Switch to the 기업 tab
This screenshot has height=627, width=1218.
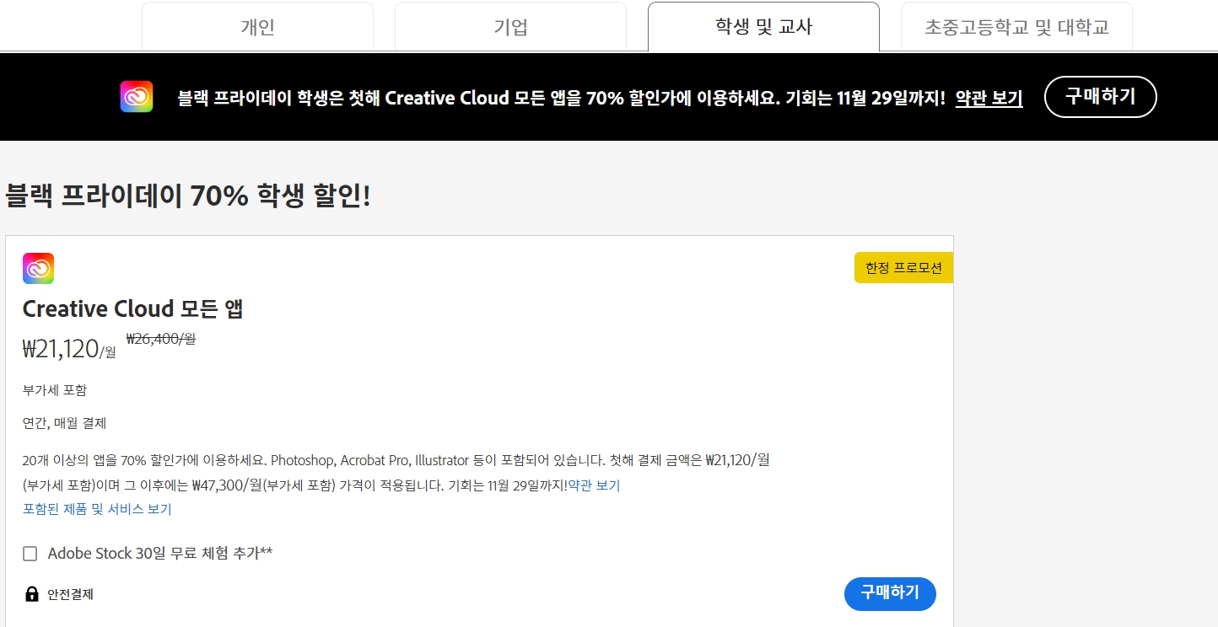tap(510, 27)
